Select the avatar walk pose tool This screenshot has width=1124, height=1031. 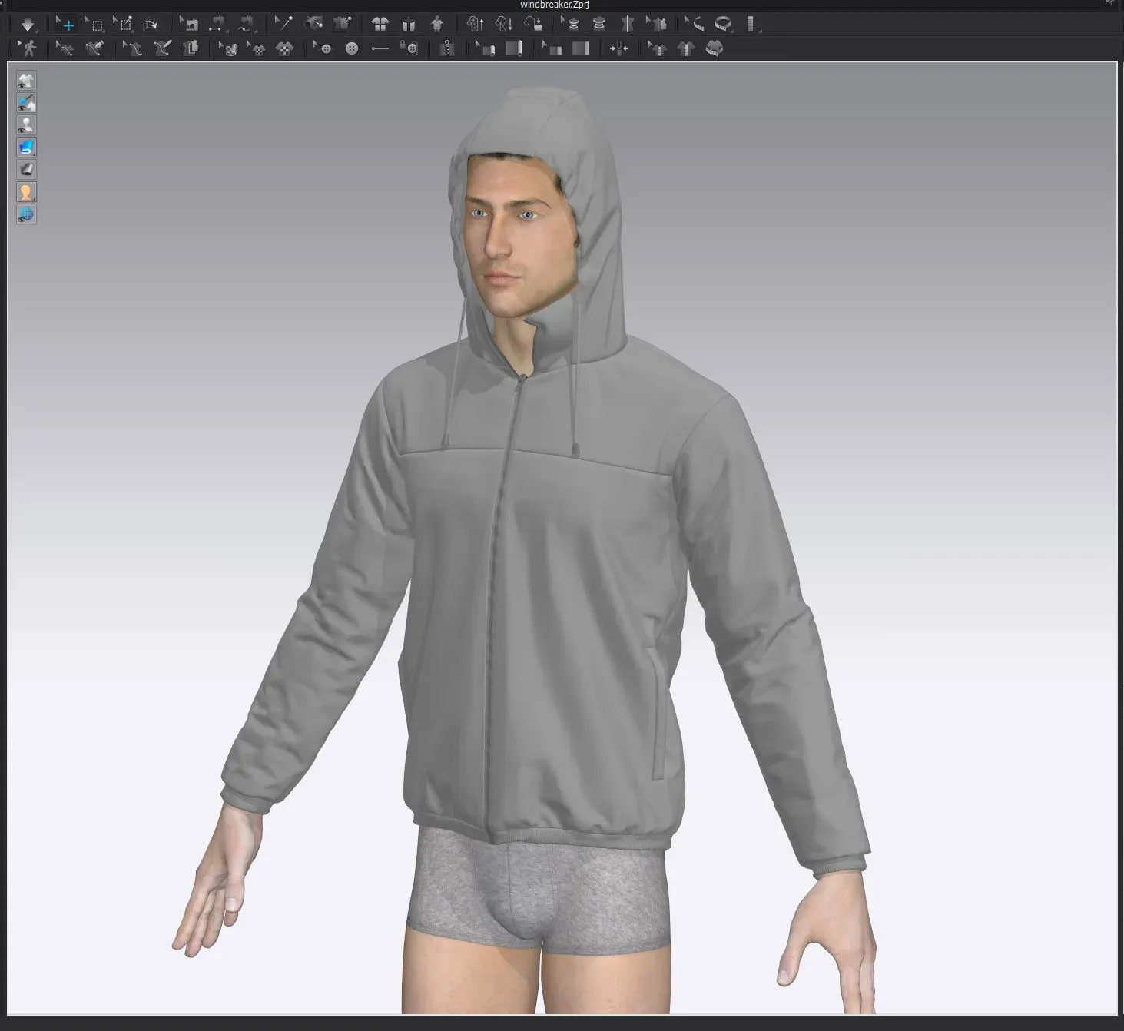pyautogui.click(x=28, y=48)
